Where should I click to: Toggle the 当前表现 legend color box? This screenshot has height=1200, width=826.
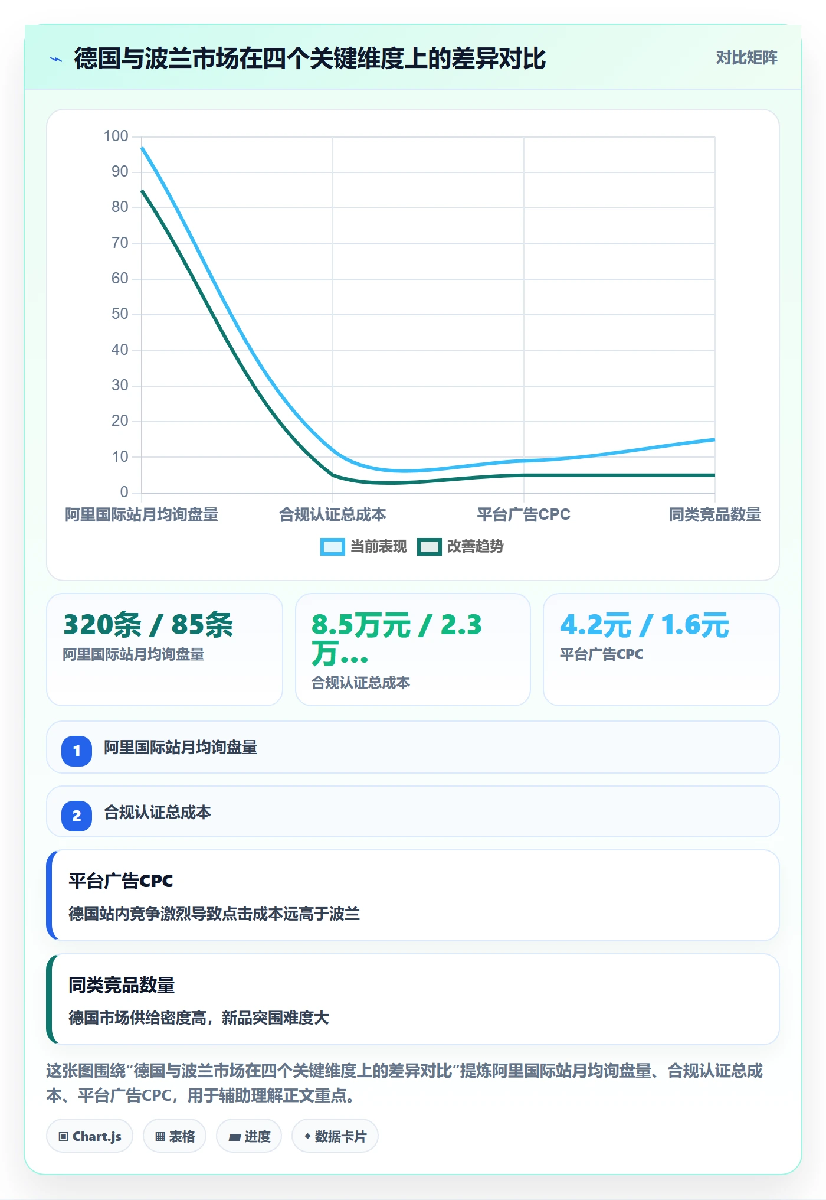(x=332, y=547)
